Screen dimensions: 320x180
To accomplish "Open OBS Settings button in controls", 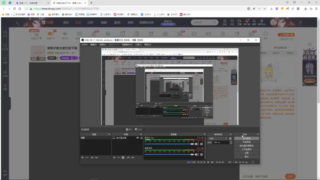I will pyautogui.click(x=246, y=153).
